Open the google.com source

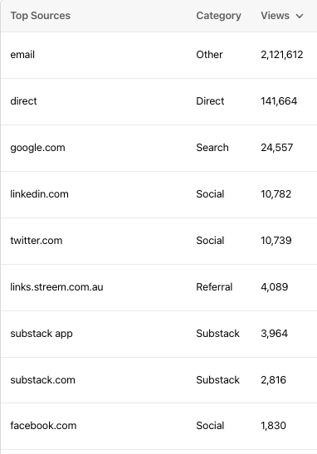pos(37,148)
